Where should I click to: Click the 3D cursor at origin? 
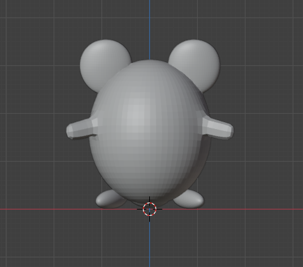pyautogui.click(x=149, y=210)
